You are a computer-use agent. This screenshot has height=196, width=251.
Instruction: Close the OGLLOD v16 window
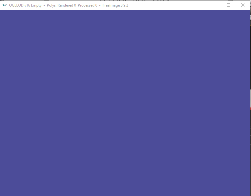(x=243, y=5)
